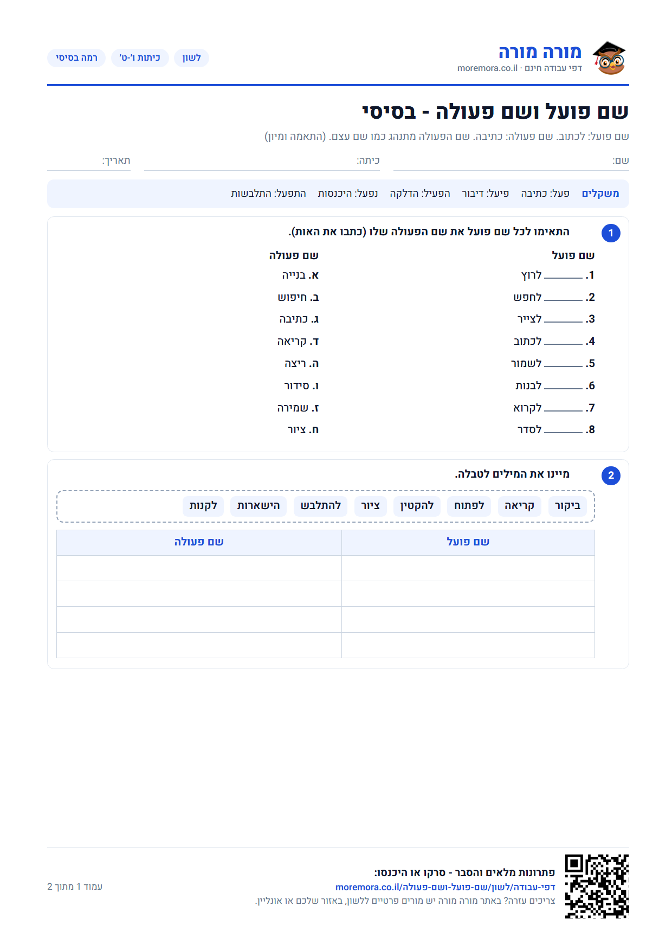Click the blue "שם פועל" sorting table header

(468, 542)
